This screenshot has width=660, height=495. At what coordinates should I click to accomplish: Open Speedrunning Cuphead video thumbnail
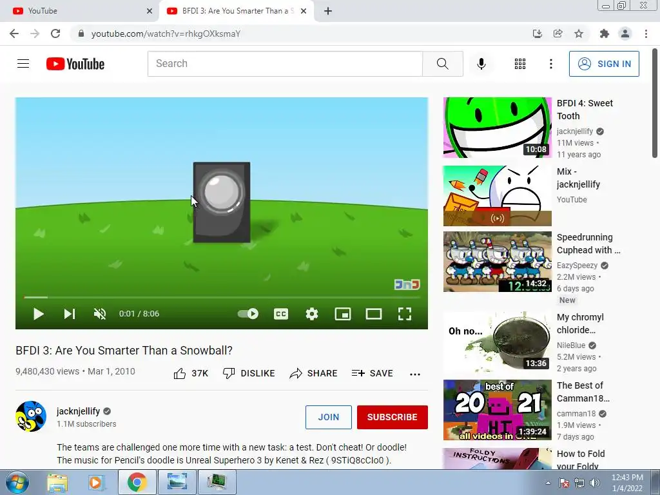tap(497, 262)
